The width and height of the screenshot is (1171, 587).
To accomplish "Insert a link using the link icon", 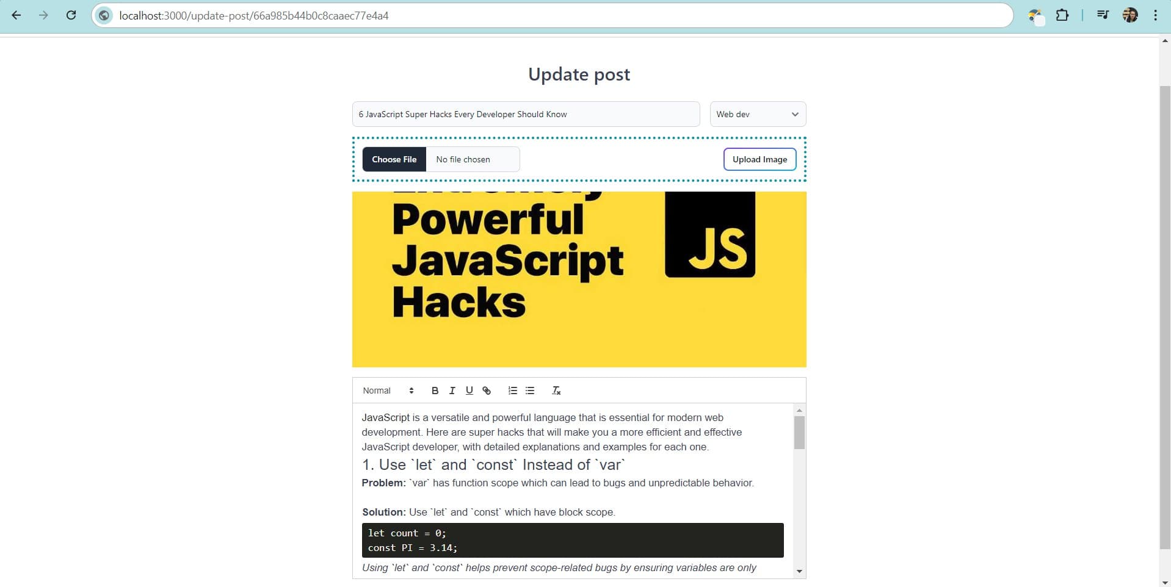I will [487, 391].
